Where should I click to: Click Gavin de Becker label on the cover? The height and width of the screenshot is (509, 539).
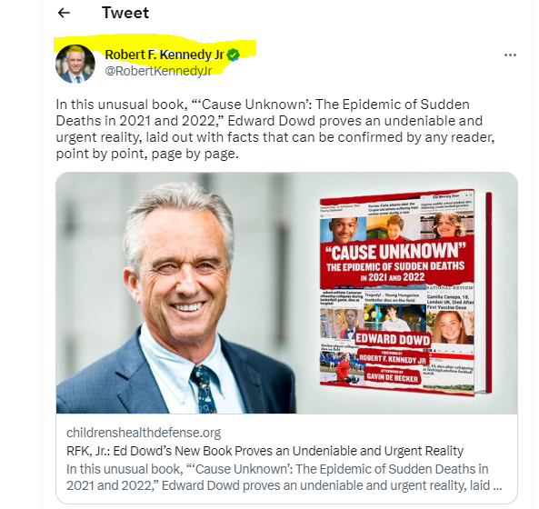point(393,376)
